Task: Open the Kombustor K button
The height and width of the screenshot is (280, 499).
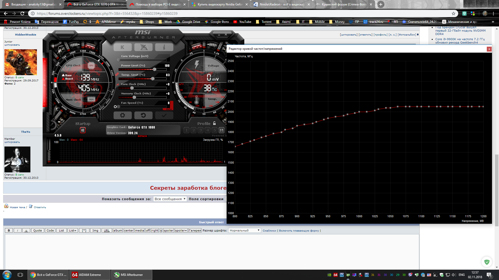Action: pyautogui.click(x=122, y=47)
